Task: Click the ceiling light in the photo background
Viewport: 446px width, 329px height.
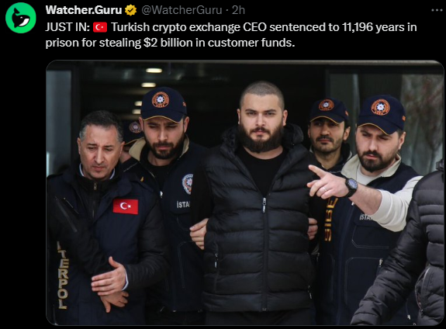Action: coord(154,71)
